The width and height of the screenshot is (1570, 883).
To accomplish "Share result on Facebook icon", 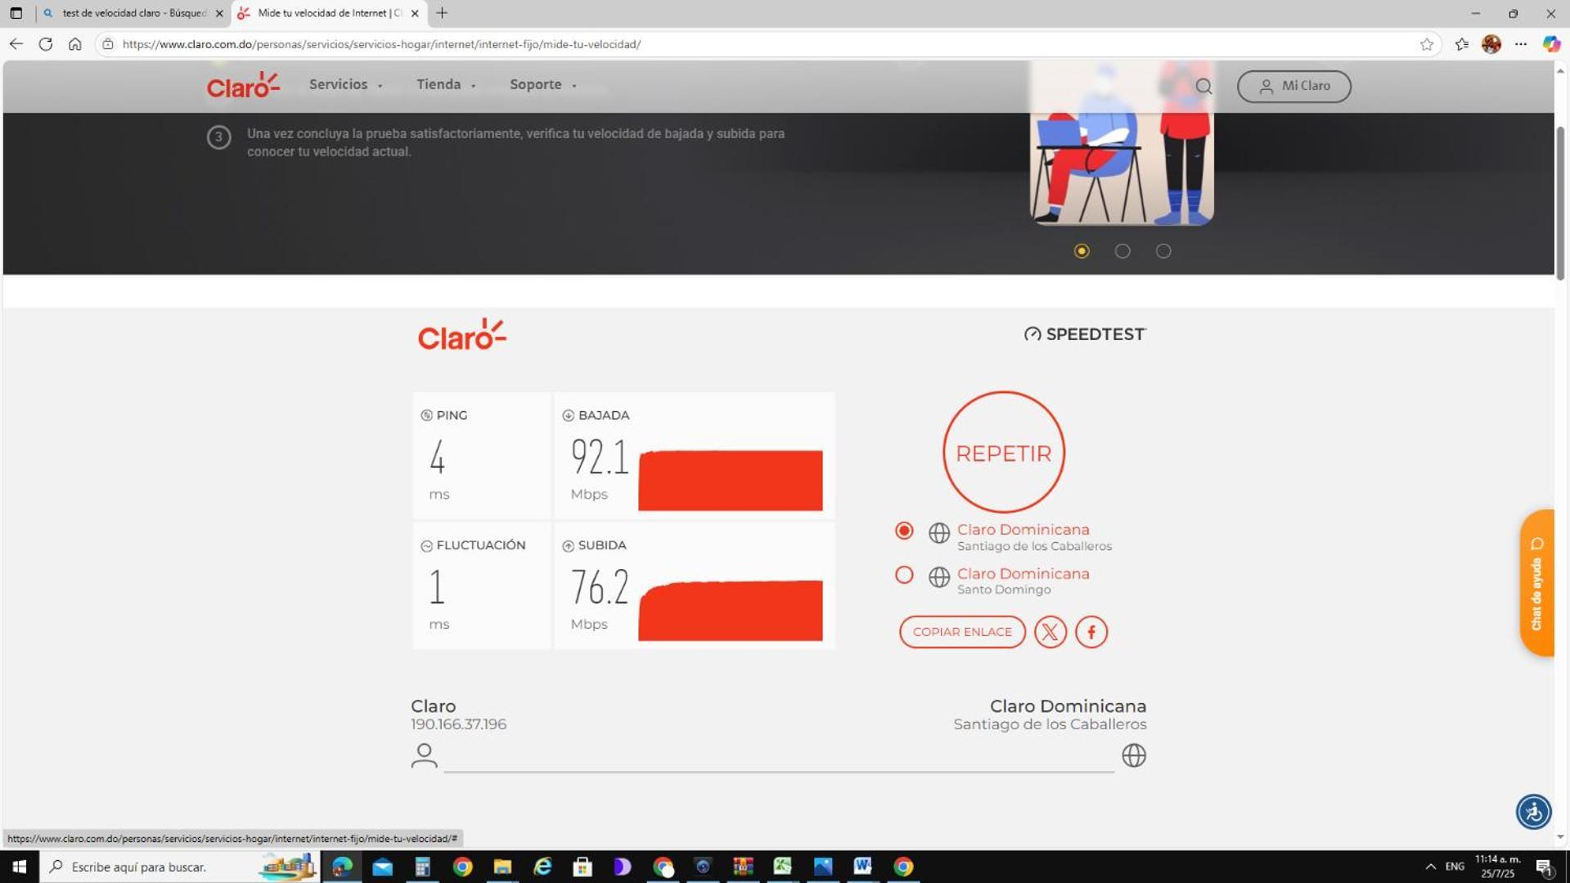I will (1091, 632).
